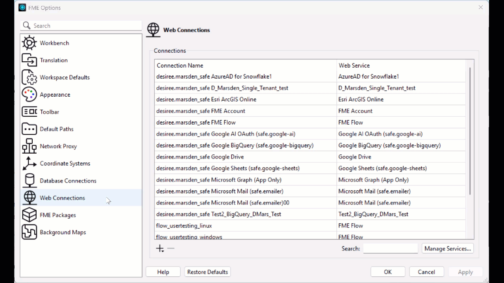Click the search magnifier icon
This screenshot has height=283, width=504.
(x=26, y=26)
